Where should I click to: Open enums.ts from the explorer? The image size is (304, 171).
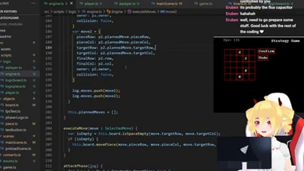click(10, 161)
